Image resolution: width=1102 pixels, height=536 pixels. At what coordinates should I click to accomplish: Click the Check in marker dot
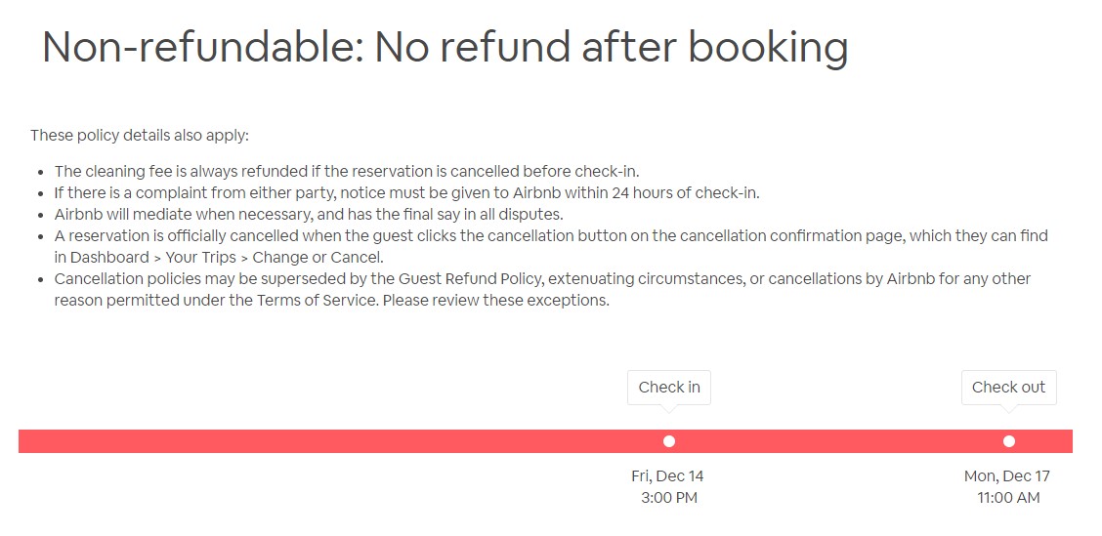click(669, 441)
